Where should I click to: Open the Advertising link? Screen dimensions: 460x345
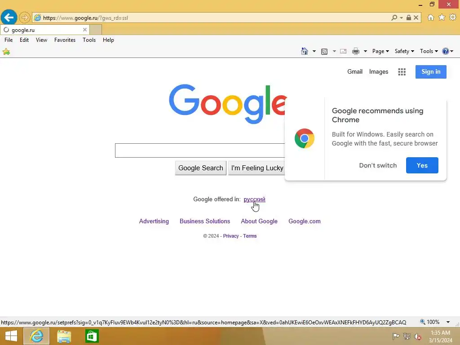(x=154, y=221)
